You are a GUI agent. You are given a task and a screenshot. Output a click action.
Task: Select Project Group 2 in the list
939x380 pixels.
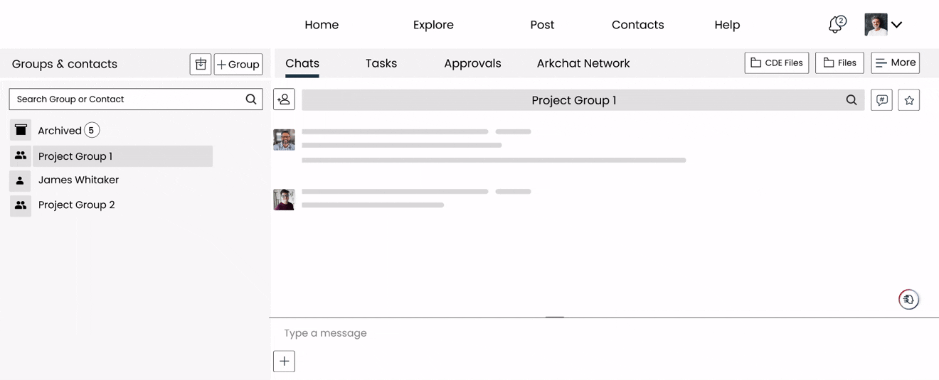pyautogui.click(x=76, y=205)
